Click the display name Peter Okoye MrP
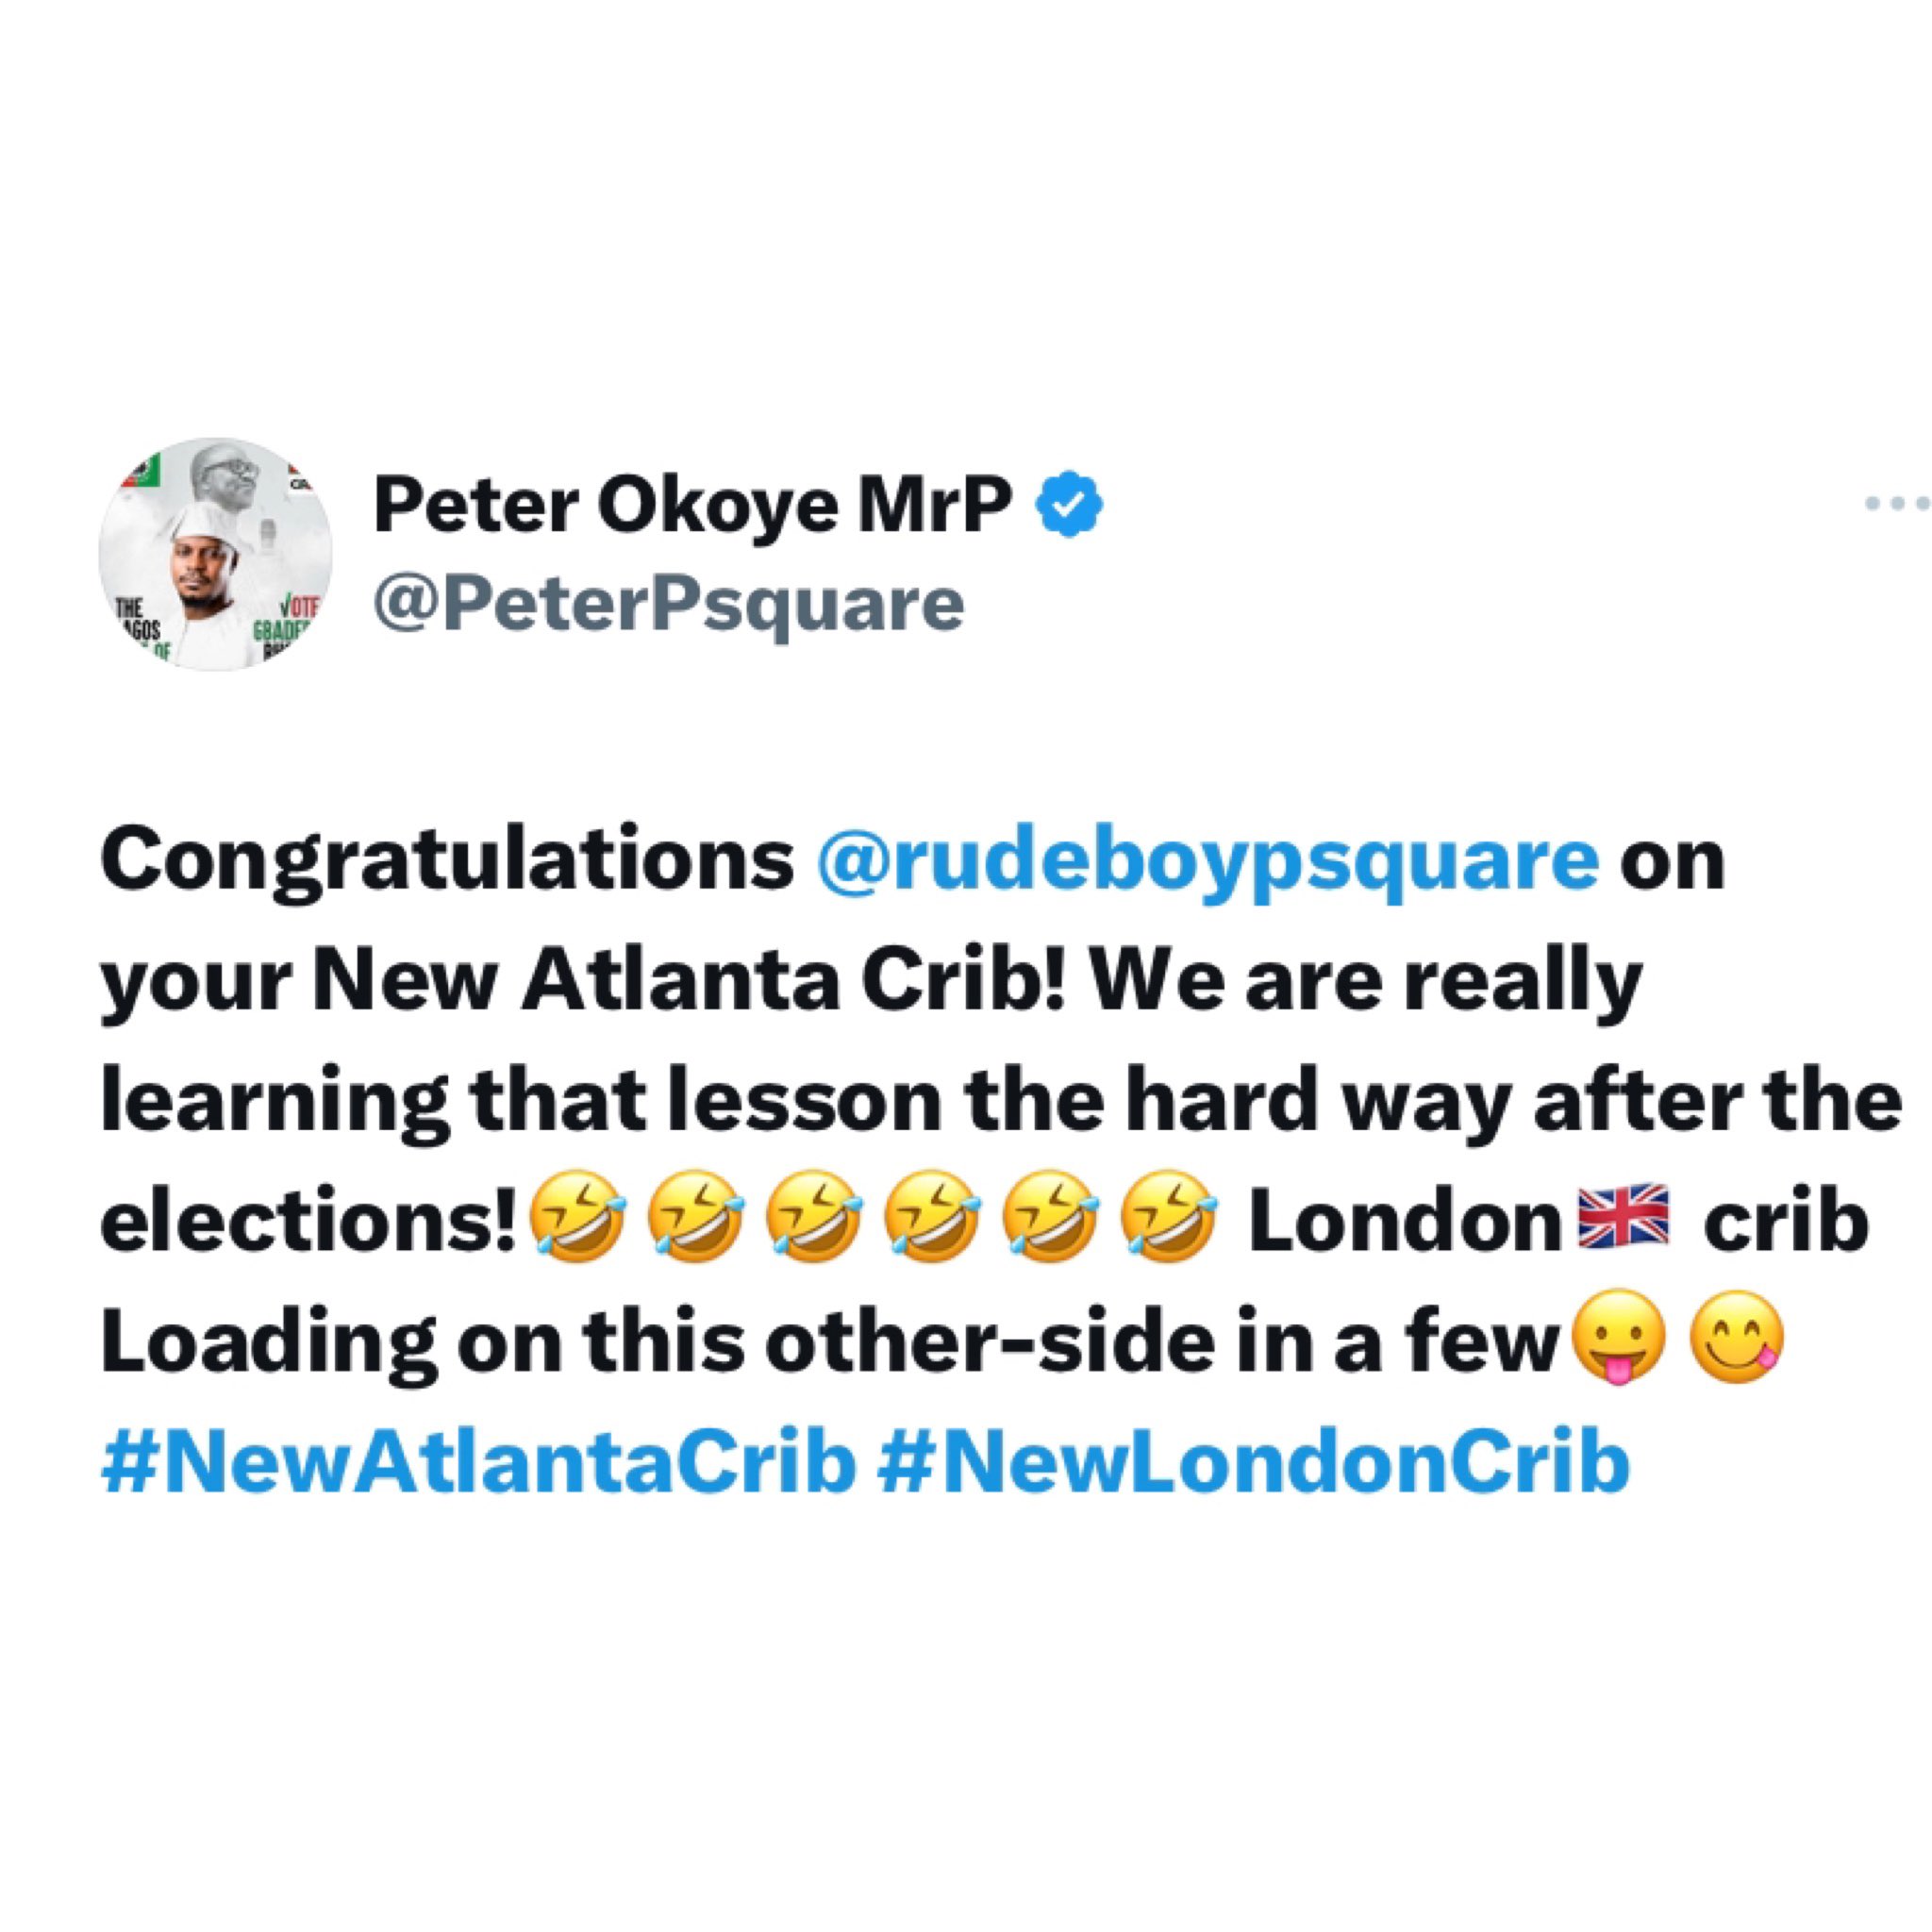1932x1932 pixels. (x=692, y=507)
